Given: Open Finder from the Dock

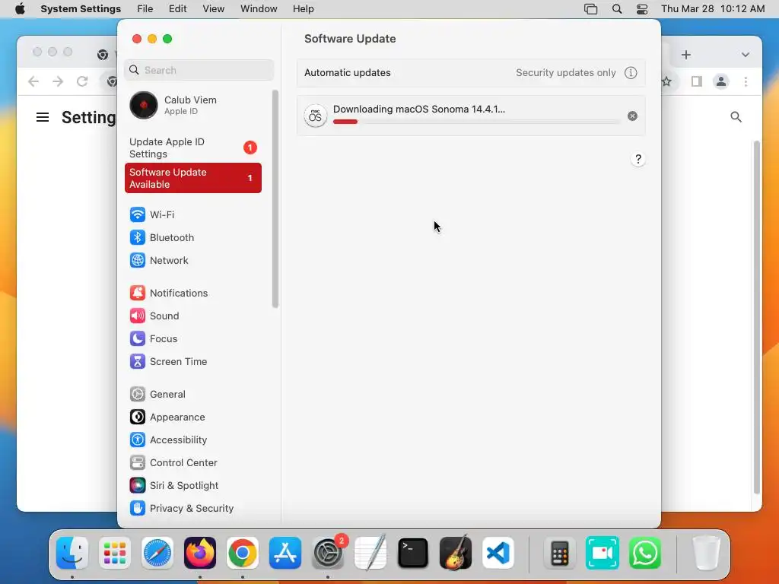Looking at the screenshot, I should point(72,554).
